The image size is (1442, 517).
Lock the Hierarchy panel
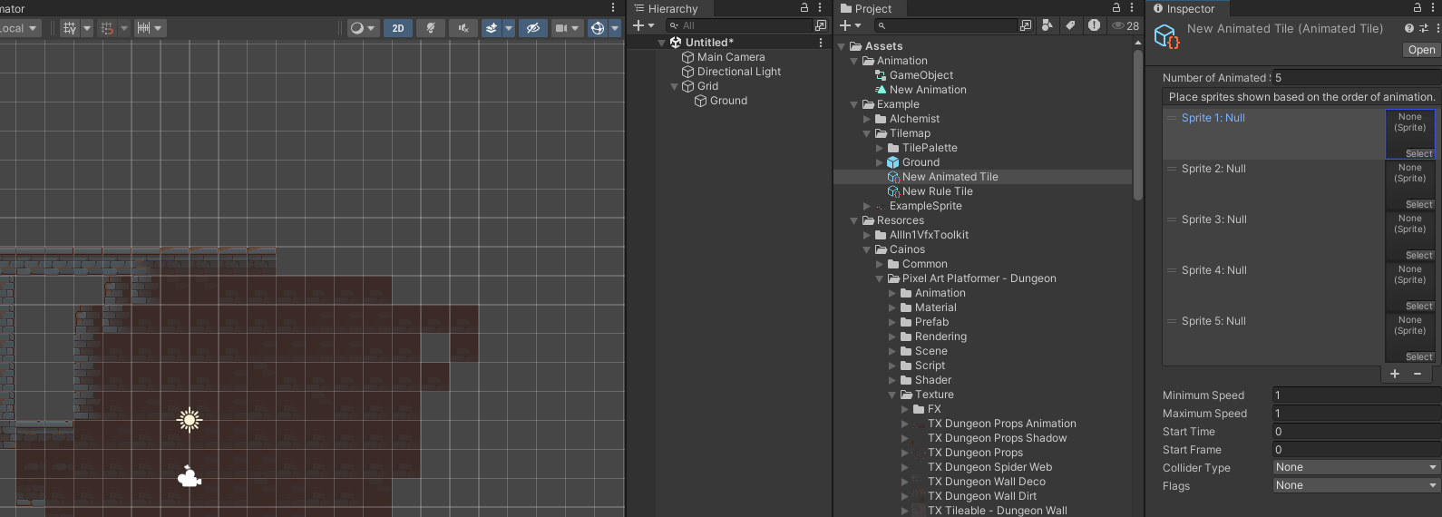tap(804, 7)
